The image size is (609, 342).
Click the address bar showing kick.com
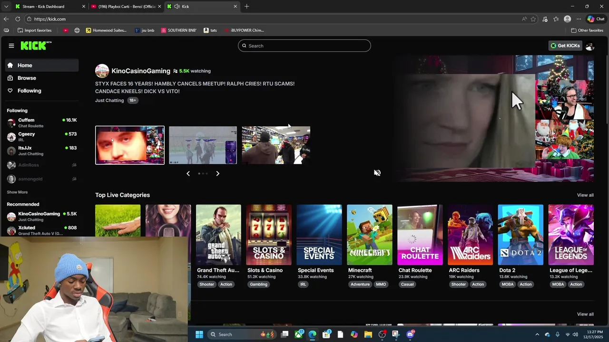[271, 19]
